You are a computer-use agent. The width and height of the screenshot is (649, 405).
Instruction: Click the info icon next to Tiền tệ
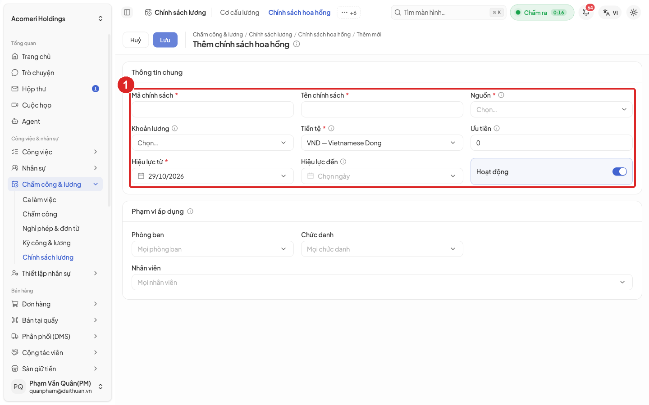331,129
